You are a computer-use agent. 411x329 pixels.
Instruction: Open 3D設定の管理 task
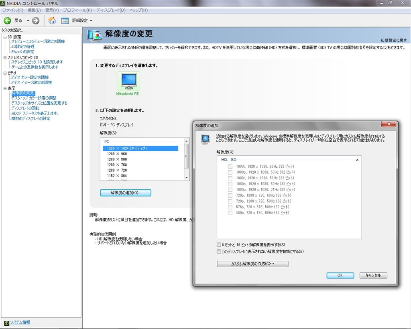[23, 47]
